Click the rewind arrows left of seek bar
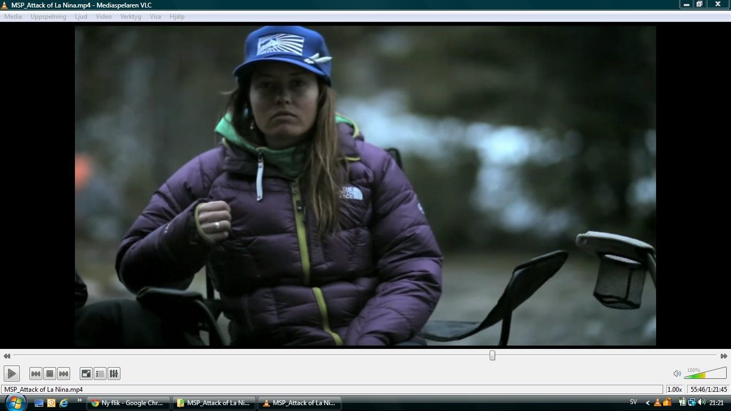731x411 pixels. (7, 356)
